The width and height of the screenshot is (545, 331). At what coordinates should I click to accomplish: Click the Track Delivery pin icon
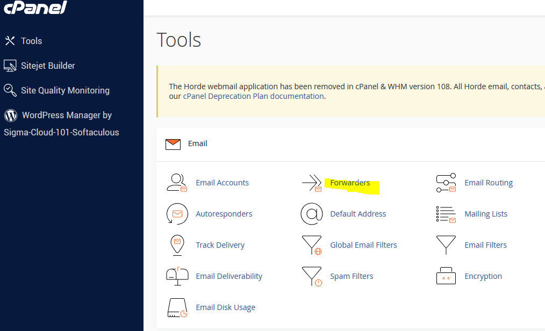(x=177, y=245)
